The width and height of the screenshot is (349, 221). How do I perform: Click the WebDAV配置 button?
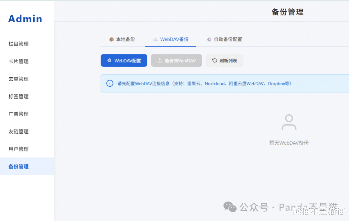click(x=124, y=60)
